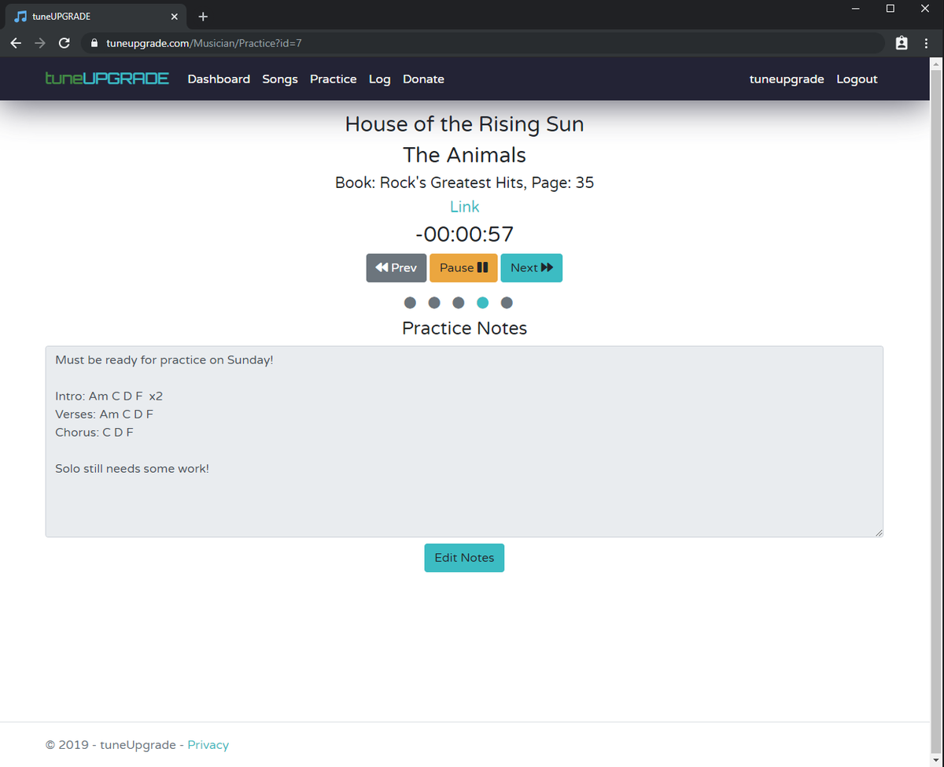This screenshot has height=767, width=944.
Task: Minimize the browser window
Action: tap(855, 9)
